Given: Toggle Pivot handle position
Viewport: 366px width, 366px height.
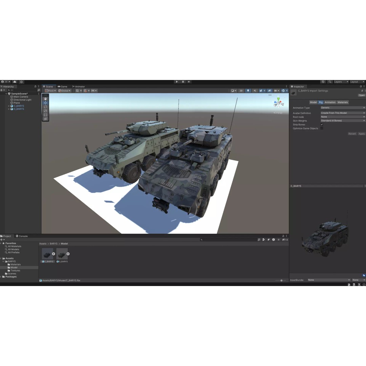Looking at the screenshot, I should [x=50, y=90].
